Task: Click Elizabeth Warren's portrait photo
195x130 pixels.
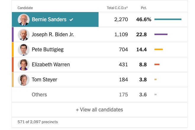Action: 23,65
